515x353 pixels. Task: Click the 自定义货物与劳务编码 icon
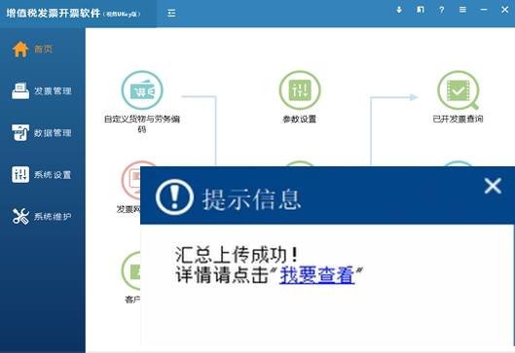click(x=142, y=90)
